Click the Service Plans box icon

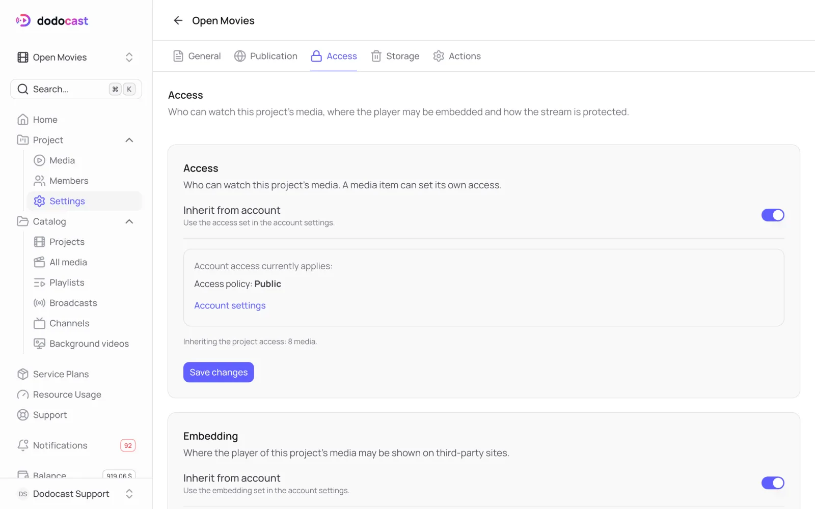[23, 374]
